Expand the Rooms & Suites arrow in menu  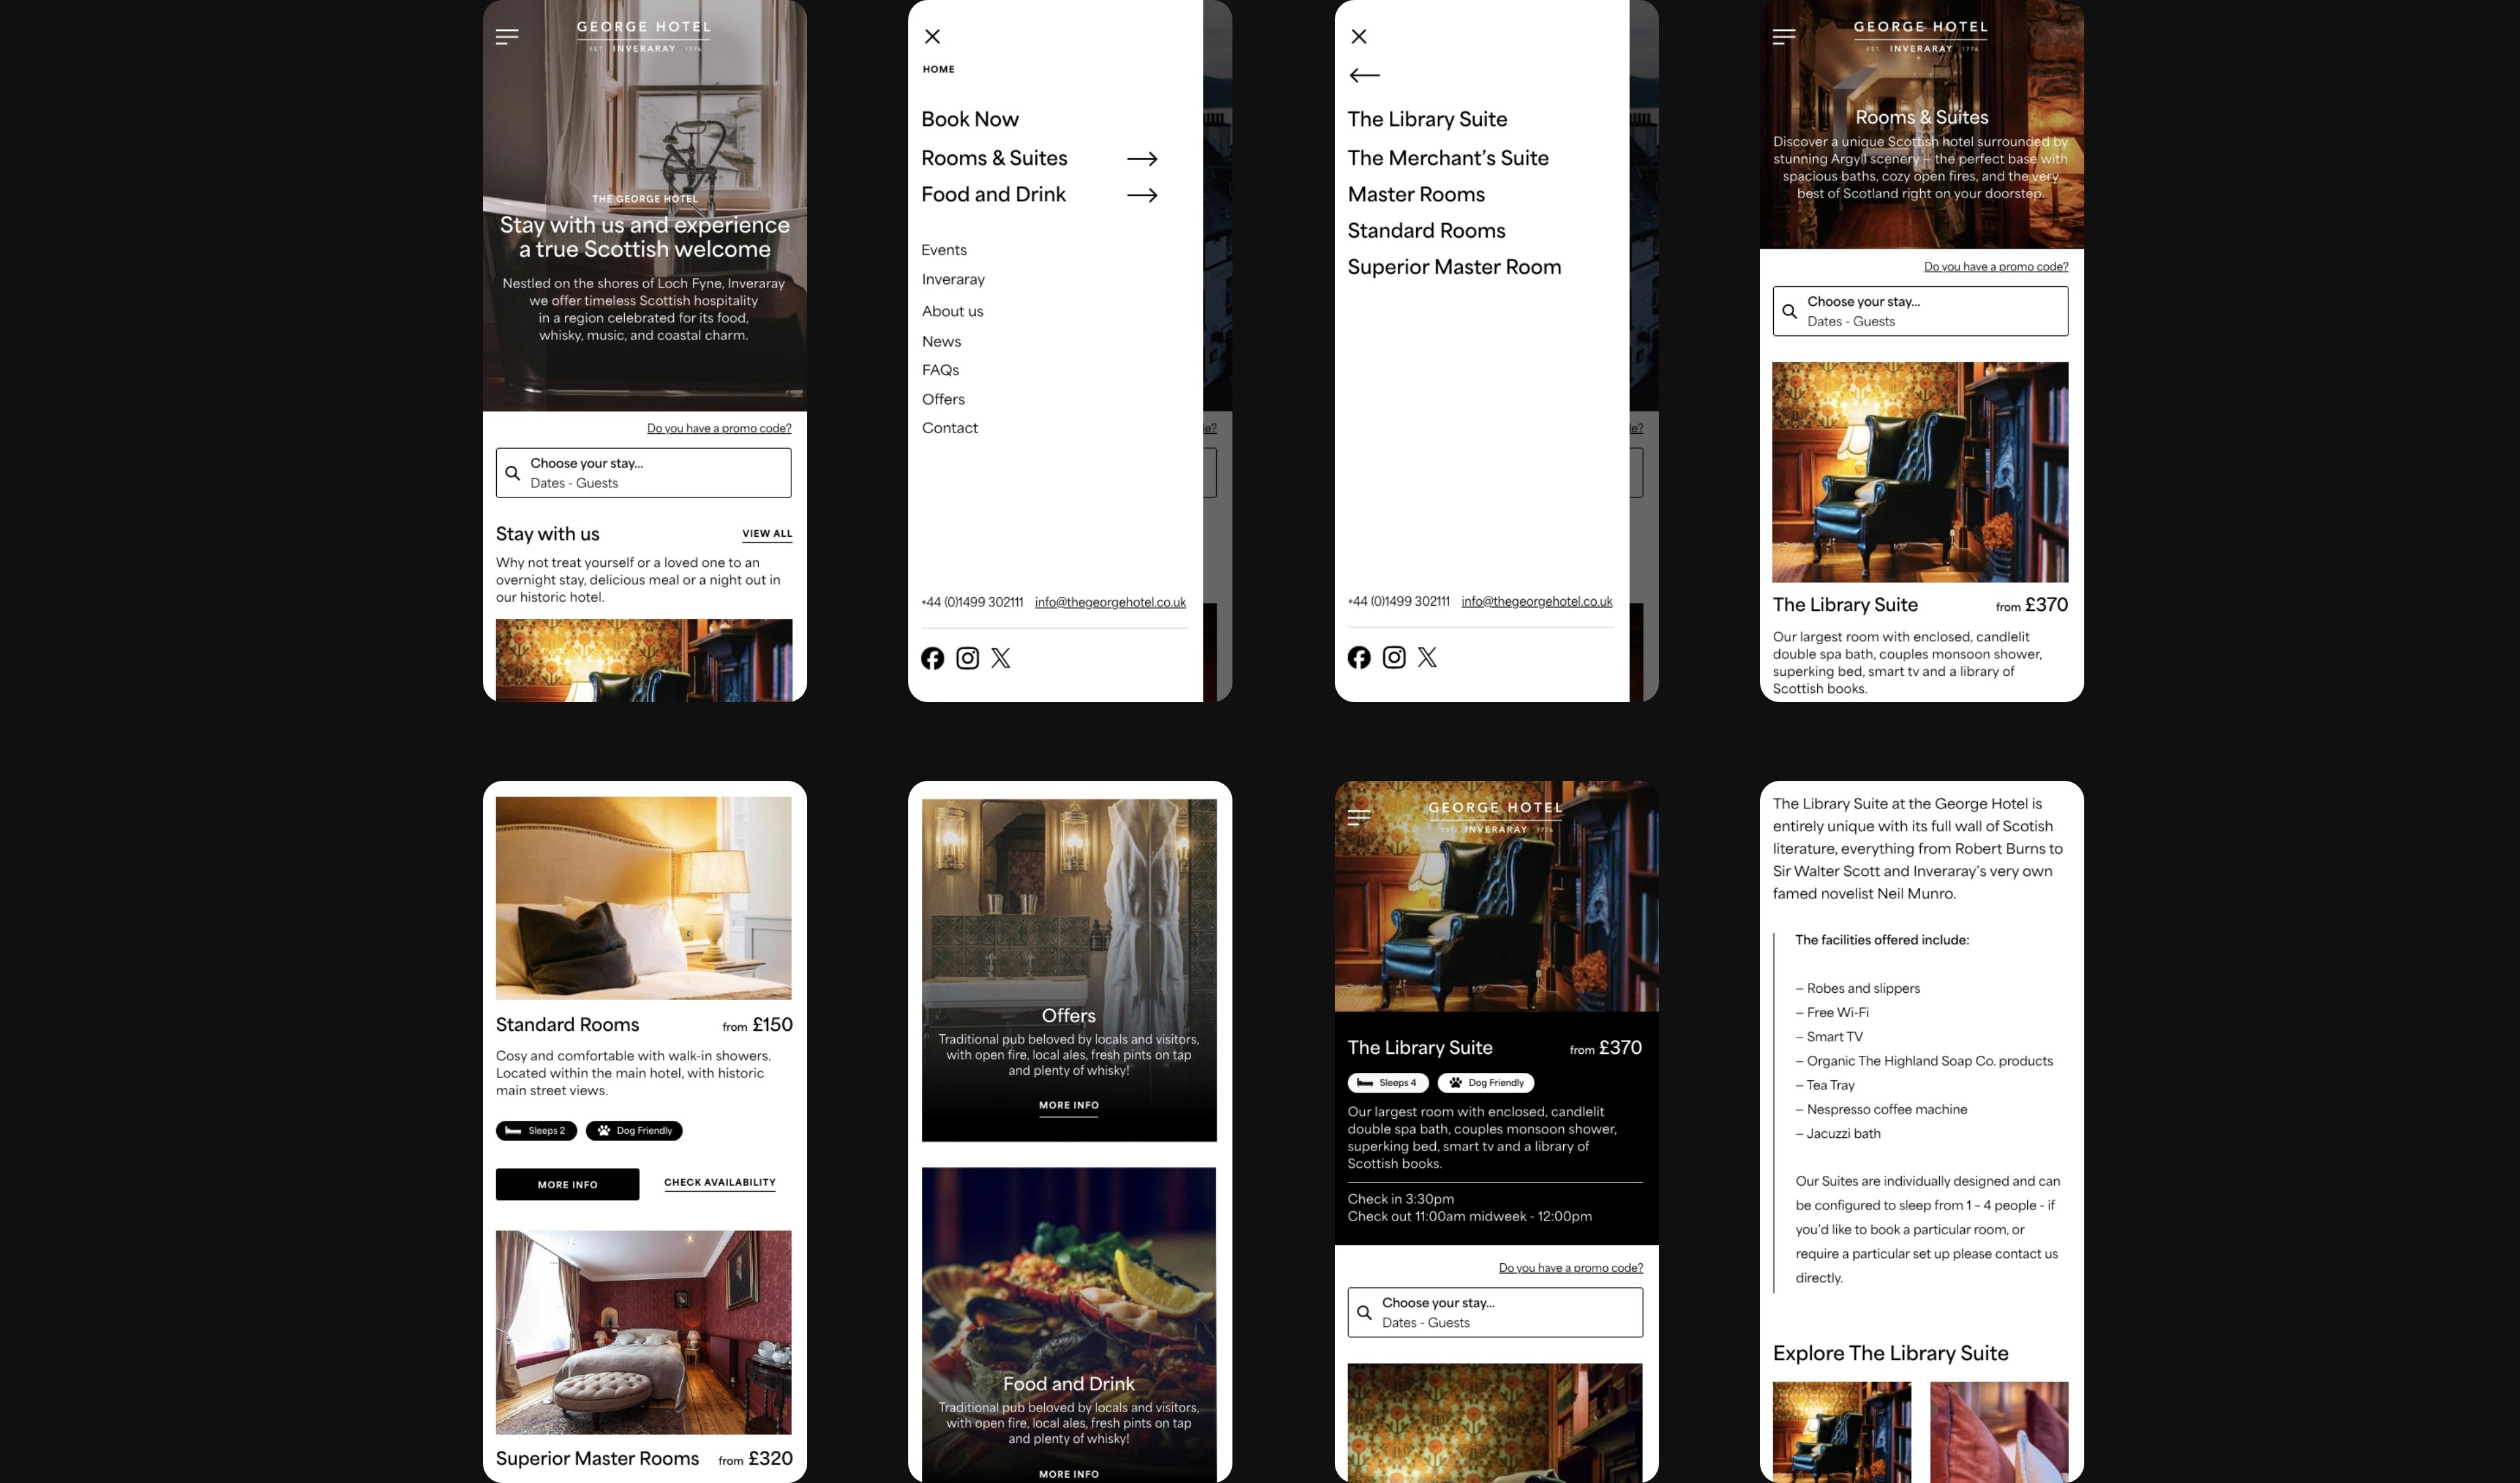(1142, 159)
